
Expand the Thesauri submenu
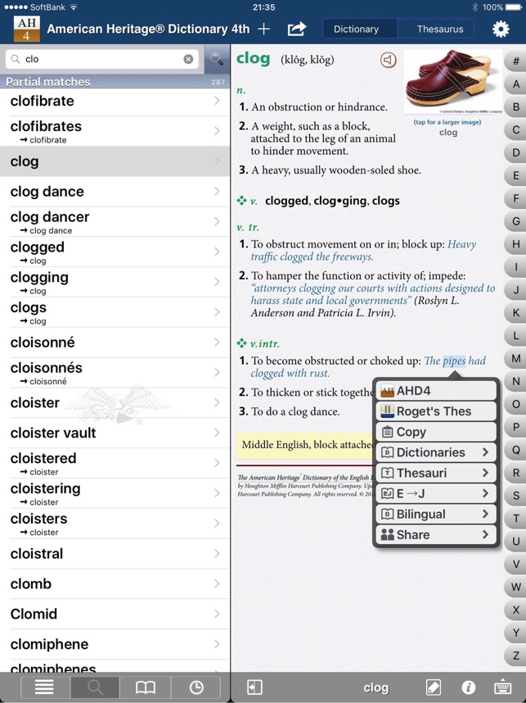(436, 473)
